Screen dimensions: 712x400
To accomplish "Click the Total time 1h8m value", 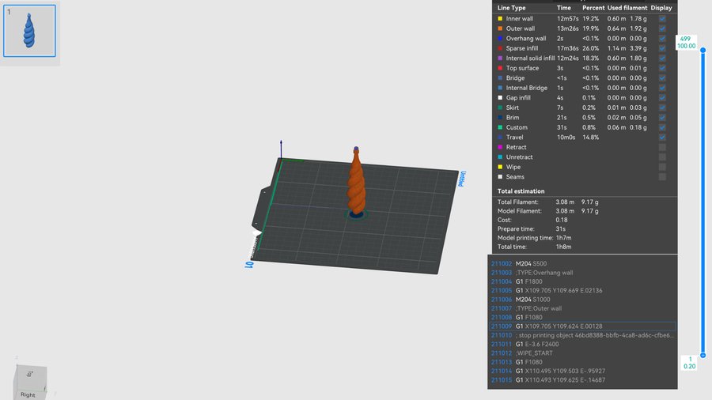I will [563, 247].
